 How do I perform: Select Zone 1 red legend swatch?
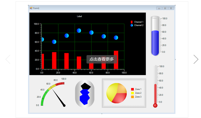[133, 89]
